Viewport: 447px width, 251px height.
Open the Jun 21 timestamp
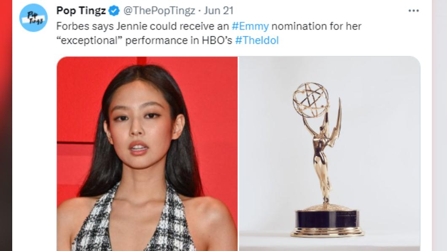click(x=218, y=11)
